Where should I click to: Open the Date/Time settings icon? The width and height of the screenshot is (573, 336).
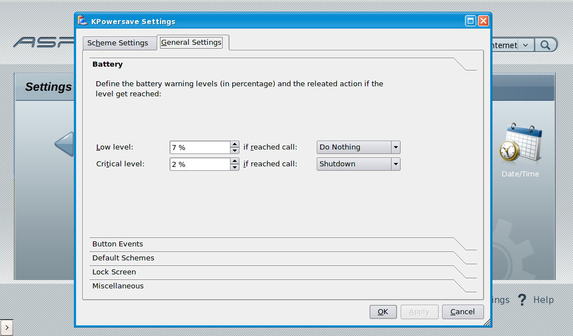520,143
